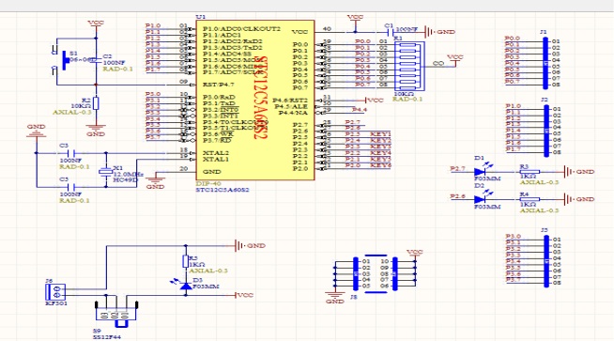This screenshot has width=614, height=341.
Task: Select crystal oscillator X1 12.0MHz
Action: coord(106,171)
